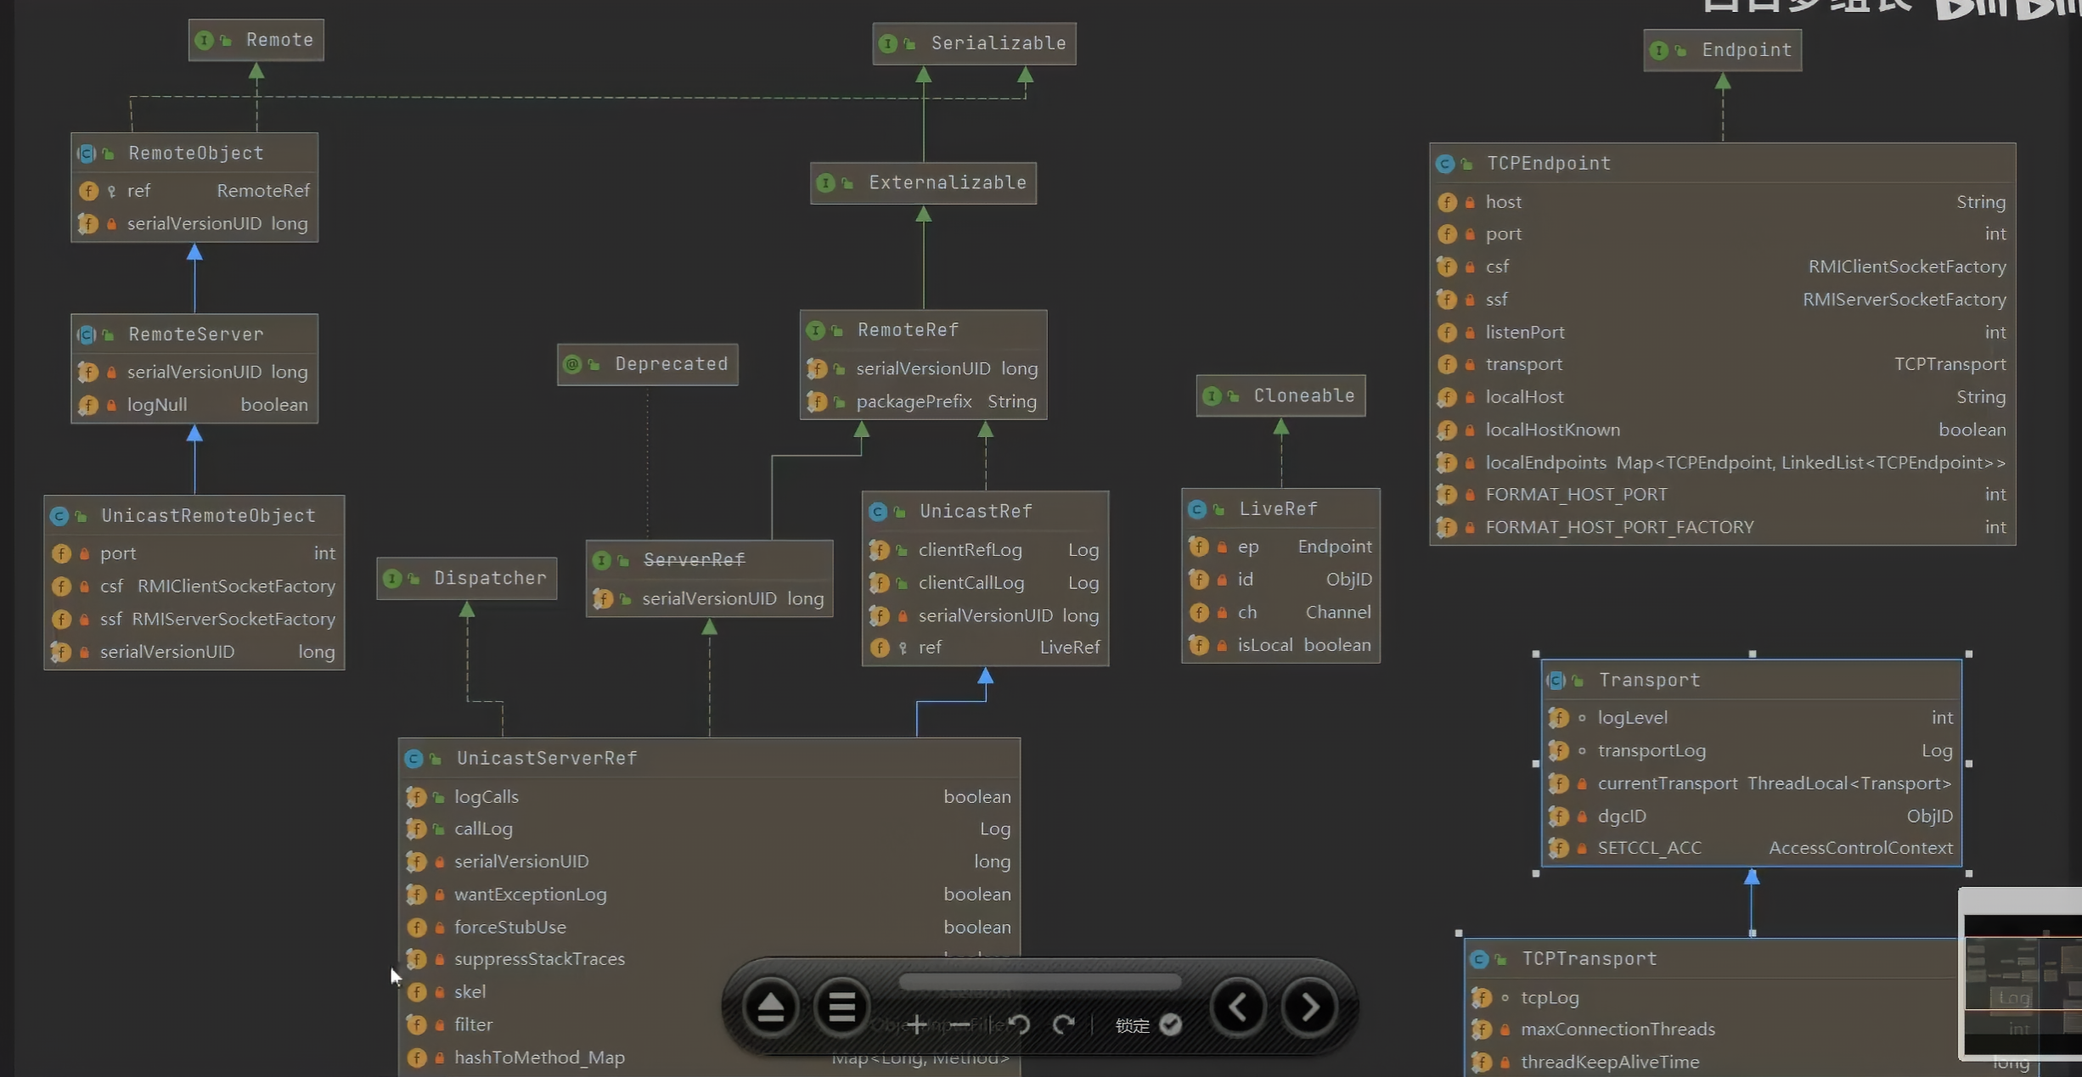Zoom in with the plus icon
The width and height of the screenshot is (2082, 1077).
[916, 1025]
